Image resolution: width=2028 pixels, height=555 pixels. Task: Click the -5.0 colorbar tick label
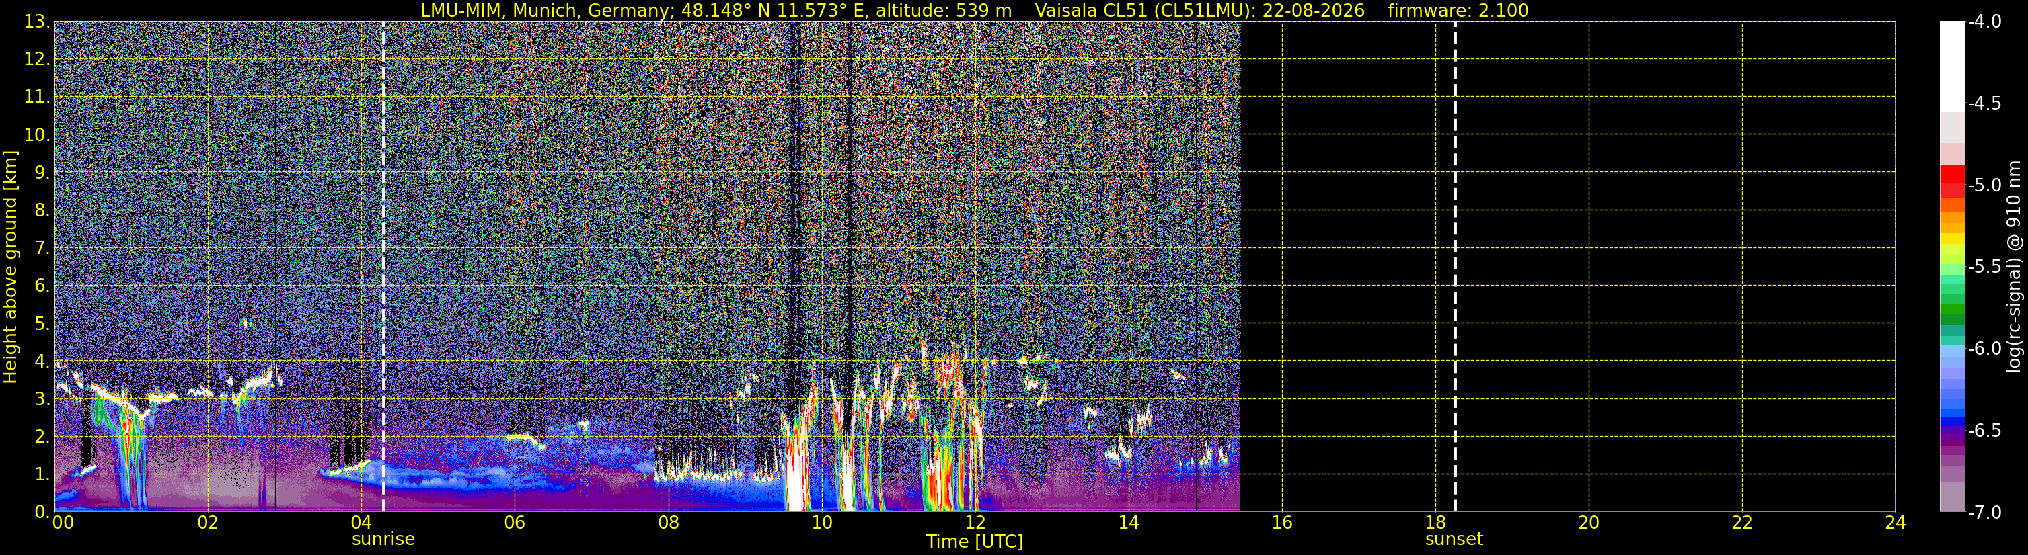click(x=1985, y=185)
